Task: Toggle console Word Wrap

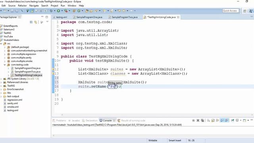Action: [x=217, y=120]
